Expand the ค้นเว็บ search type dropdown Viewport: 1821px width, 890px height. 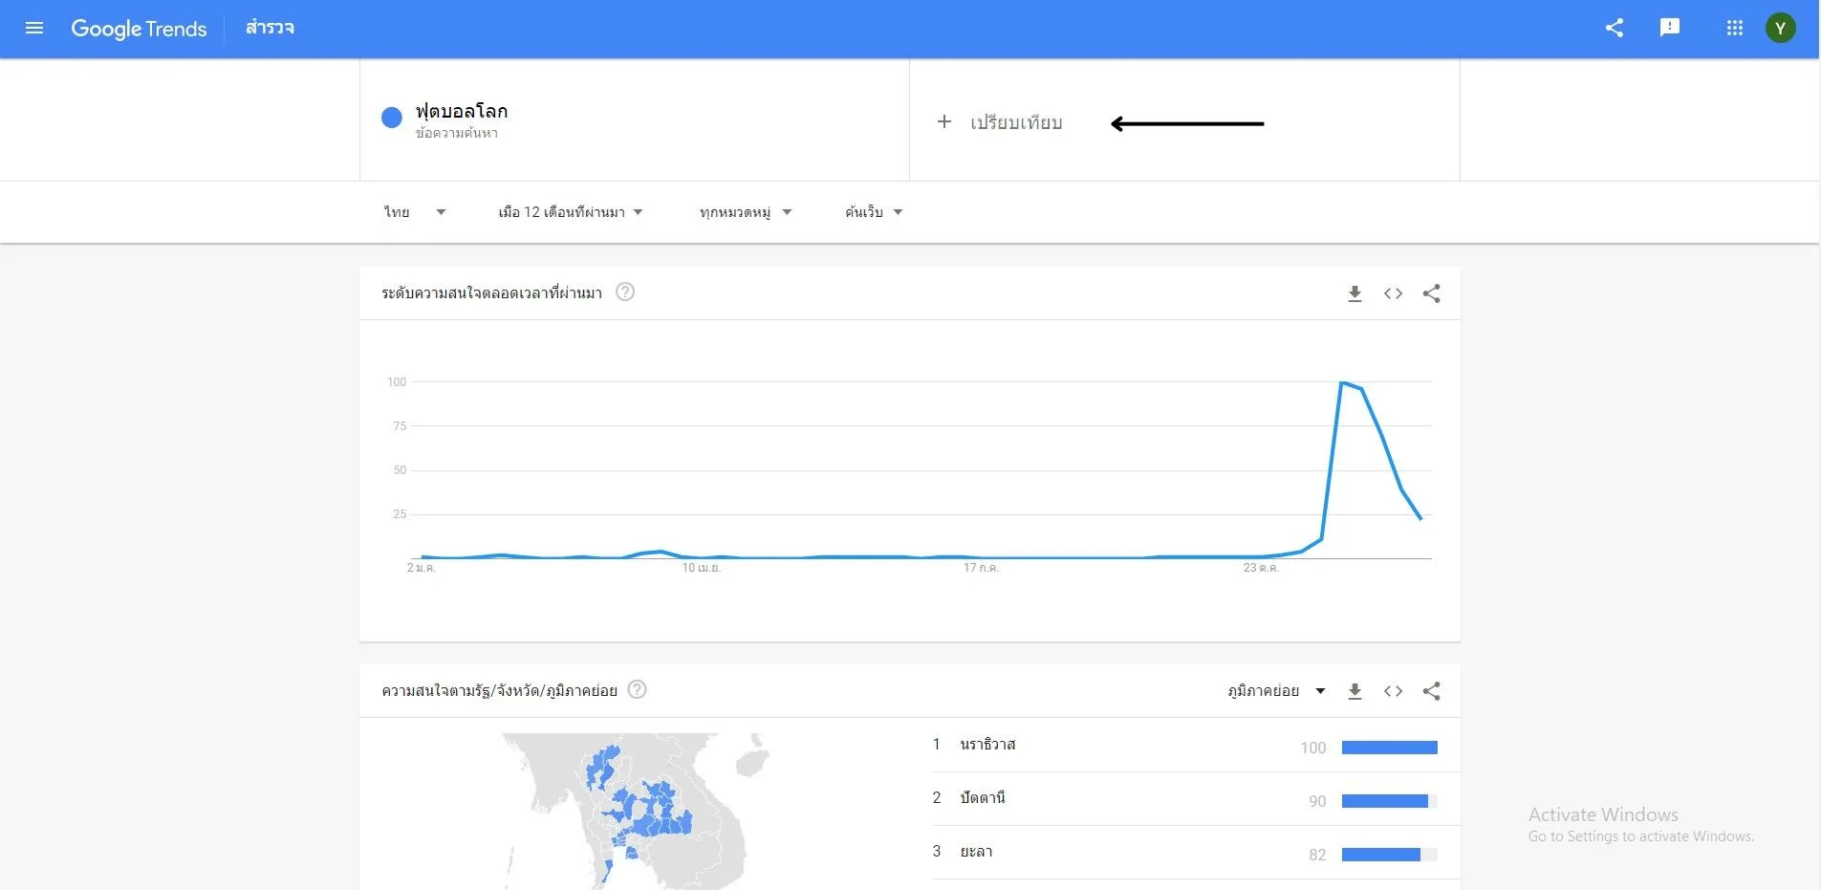[x=873, y=212]
